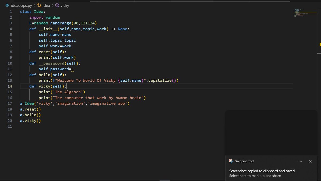Click ".capitalize()" call on line 13
Image resolution: width=321 pixels, height=181 pixels.
[x=162, y=81]
